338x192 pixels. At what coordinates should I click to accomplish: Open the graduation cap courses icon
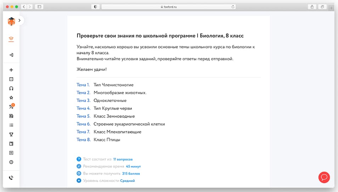point(11,39)
